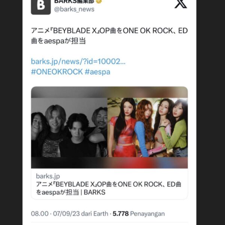Click the X logo icon

(181, 4)
